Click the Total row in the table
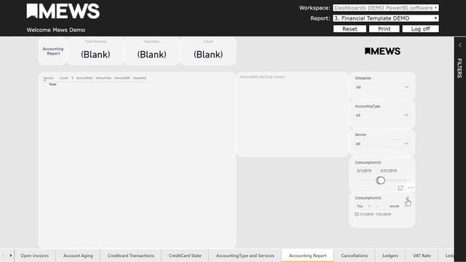 click(52, 84)
